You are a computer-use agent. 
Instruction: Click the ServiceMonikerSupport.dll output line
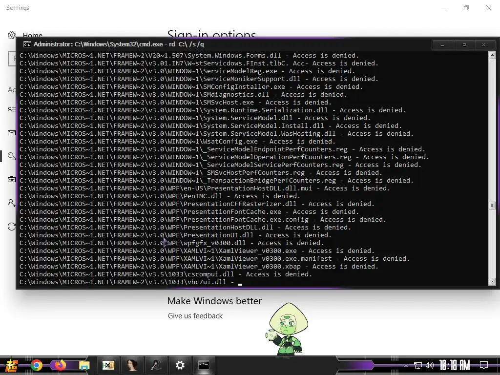coord(199,79)
